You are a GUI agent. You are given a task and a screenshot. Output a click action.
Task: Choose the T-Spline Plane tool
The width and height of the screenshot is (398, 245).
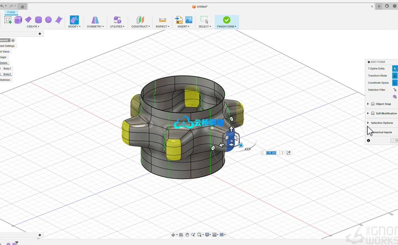click(28, 20)
